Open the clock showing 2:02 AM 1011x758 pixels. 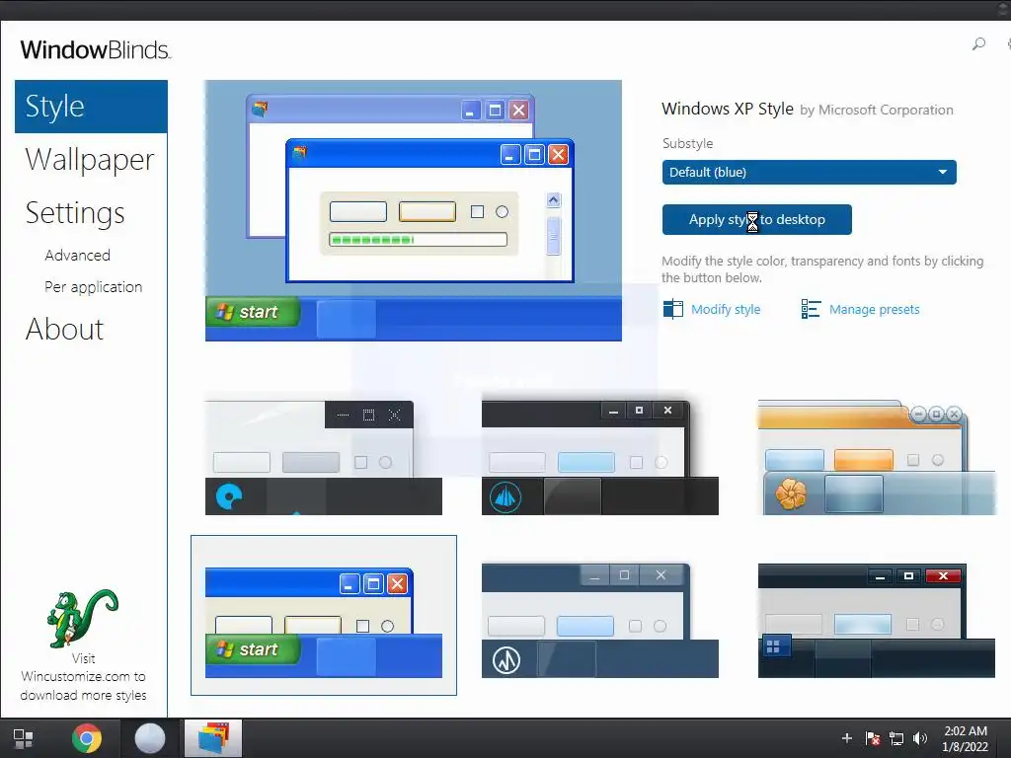click(x=966, y=738)
